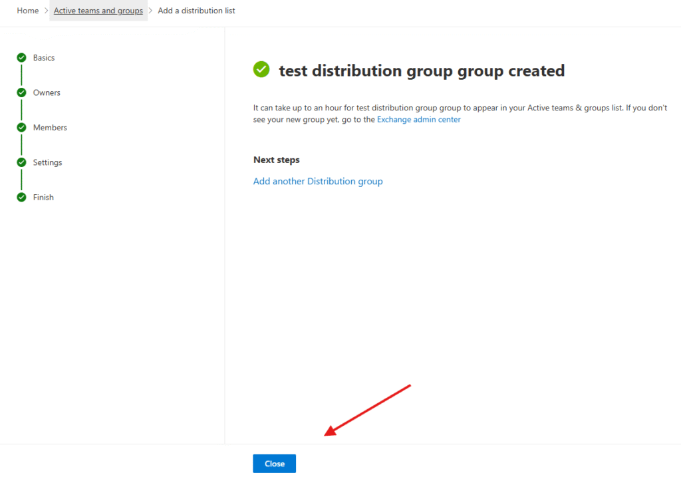Select the Owners step label
Image resolution: width=681 pixels, height=477 pixels.
[47, 92]
